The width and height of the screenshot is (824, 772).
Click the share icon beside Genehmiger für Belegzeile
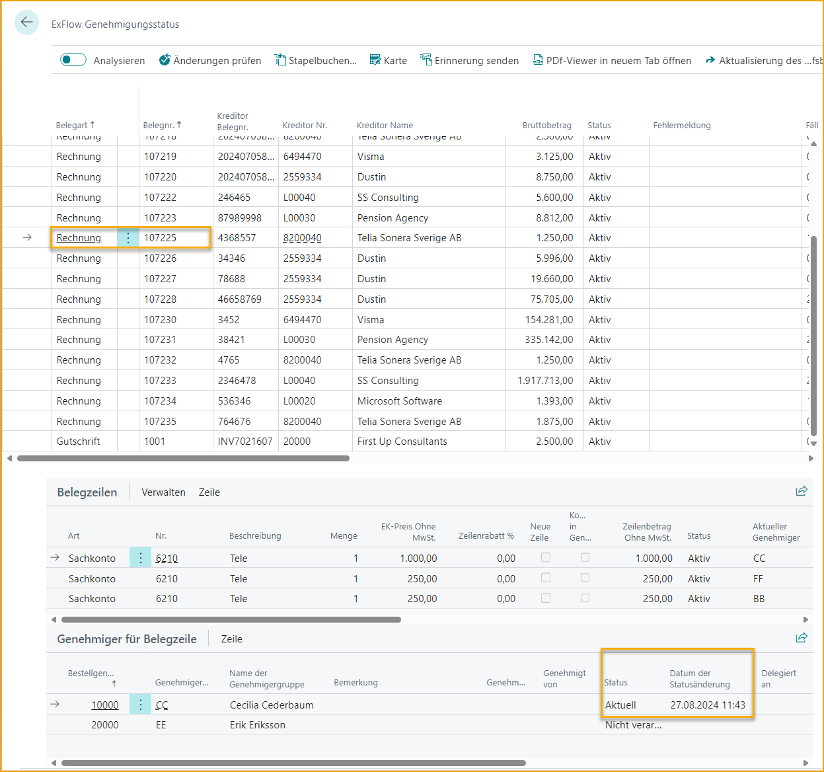[x=802, y=638]
